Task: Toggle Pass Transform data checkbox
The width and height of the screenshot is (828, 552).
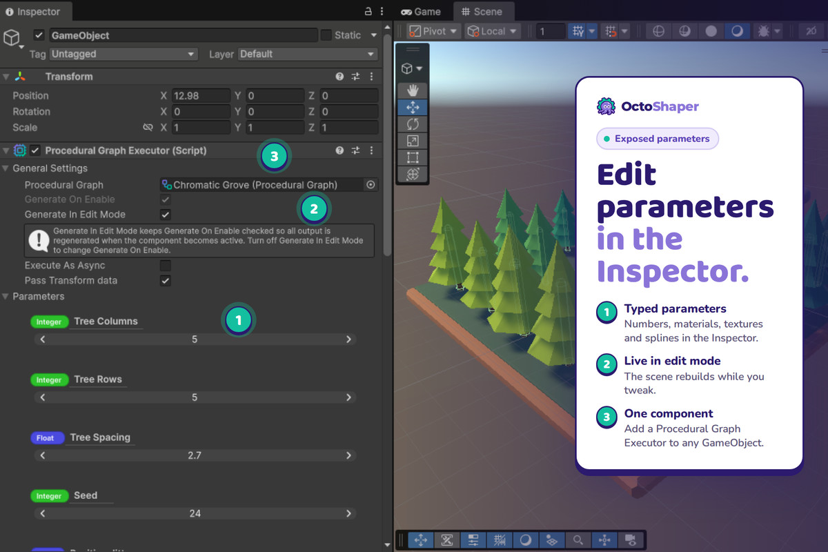Action: pos(166,281)
